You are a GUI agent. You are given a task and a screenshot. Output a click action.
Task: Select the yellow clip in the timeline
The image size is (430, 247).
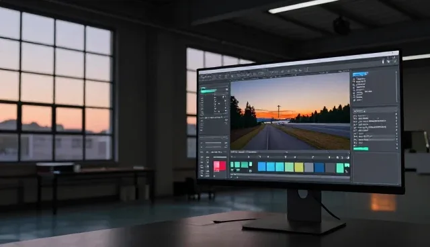(299, 167)
